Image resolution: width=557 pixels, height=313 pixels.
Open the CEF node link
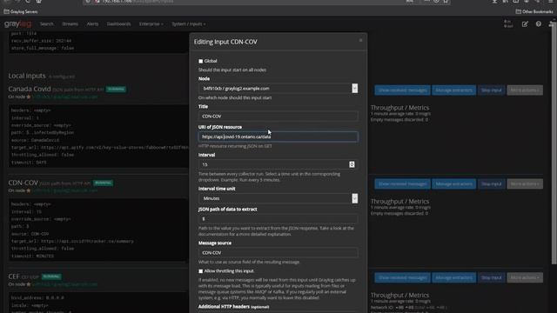point(64,284)
